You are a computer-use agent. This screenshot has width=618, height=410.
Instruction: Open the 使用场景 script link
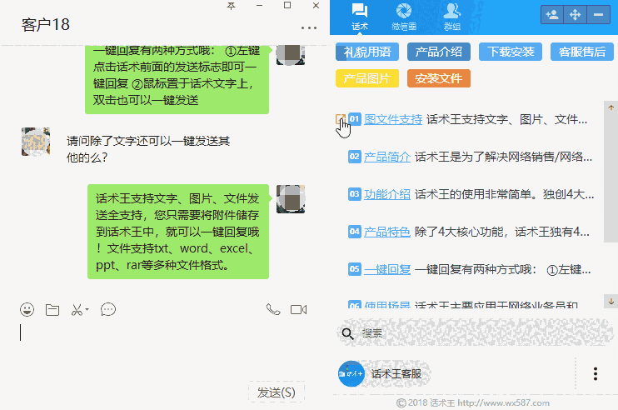(387, 305)
